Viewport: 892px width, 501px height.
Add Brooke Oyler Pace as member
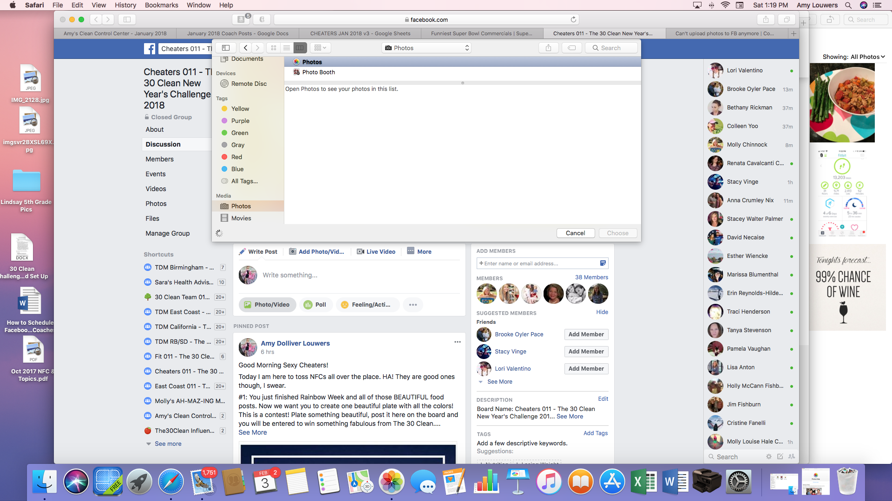click(x=586, y=334)
